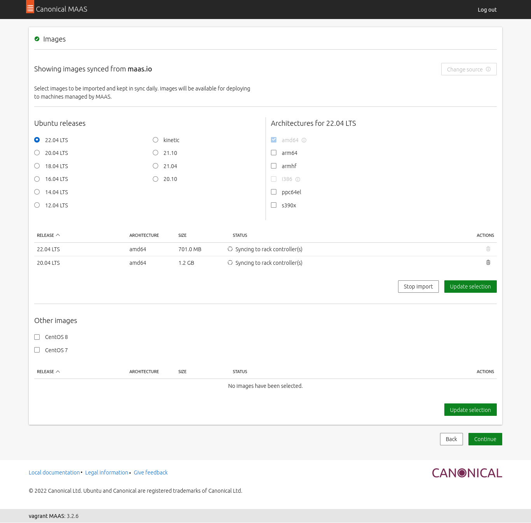Click the 1.2 GB size cell
The height and width of the screenshot is (523, 531).
tap(186, 263)
